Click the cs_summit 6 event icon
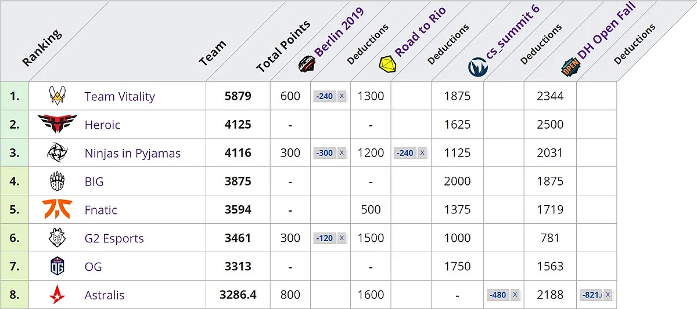The image size is (697, 309). click(x=477, y=68)
